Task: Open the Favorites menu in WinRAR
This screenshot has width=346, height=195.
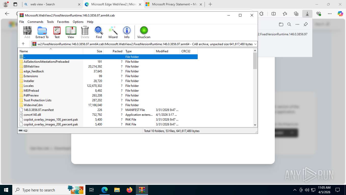Action: pos(63,22)
